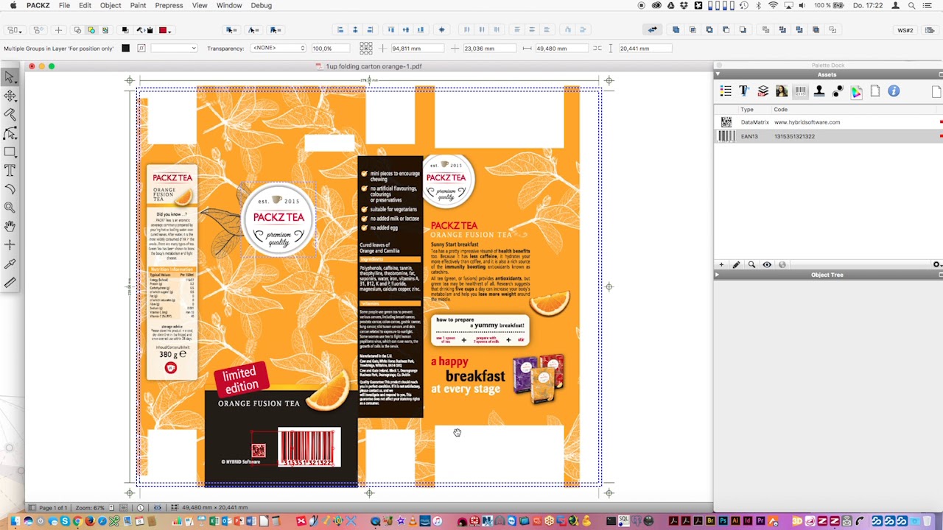Viewport: 943px width, 530px height.
Task: Select the path node editing tool
Action: point(10,133)
